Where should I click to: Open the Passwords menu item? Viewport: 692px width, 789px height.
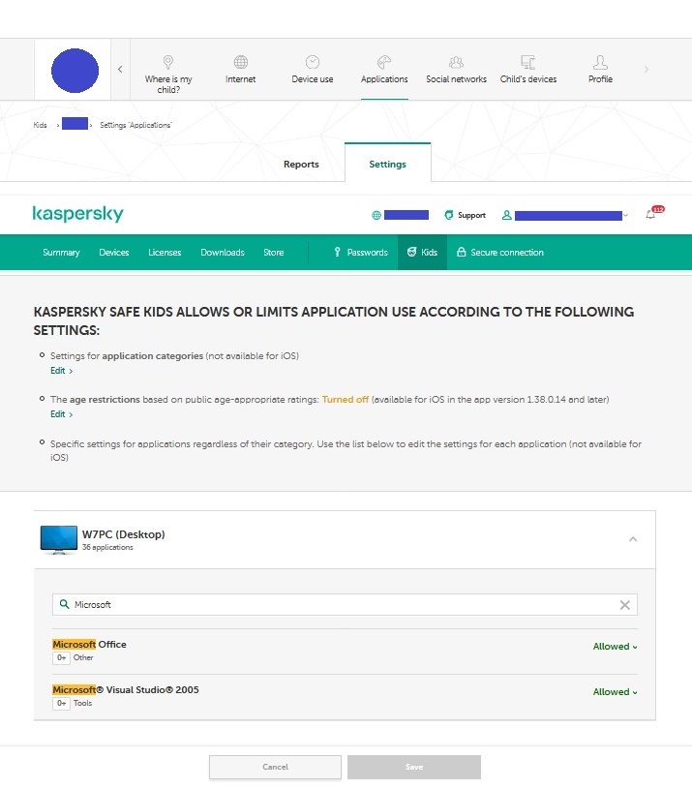(x=360, y=253)
